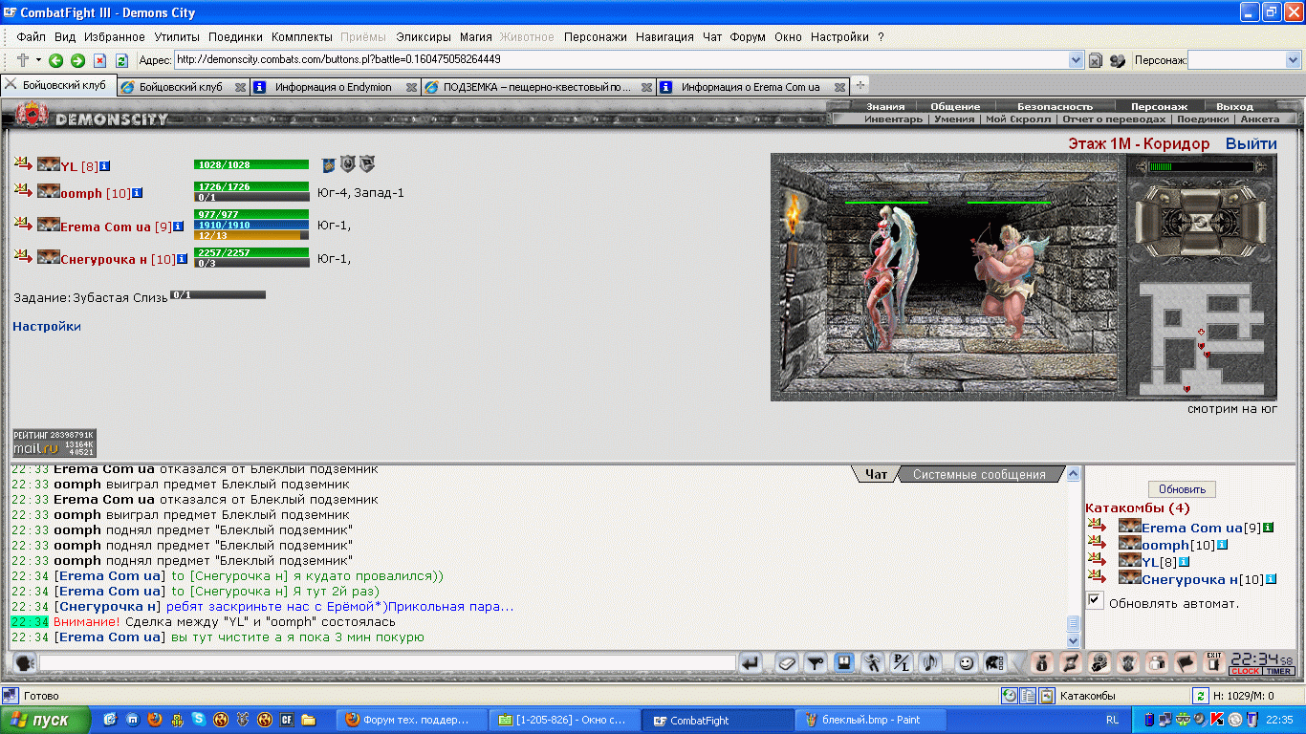This screenshot has width=1306, height=734.
Task: Open info icon next to oomph [10]
Action: tap(137, 192)
